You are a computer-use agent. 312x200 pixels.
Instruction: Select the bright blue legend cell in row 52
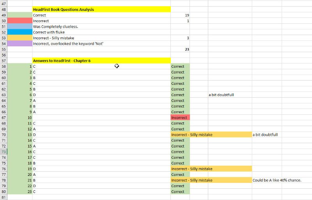[20, 32]
